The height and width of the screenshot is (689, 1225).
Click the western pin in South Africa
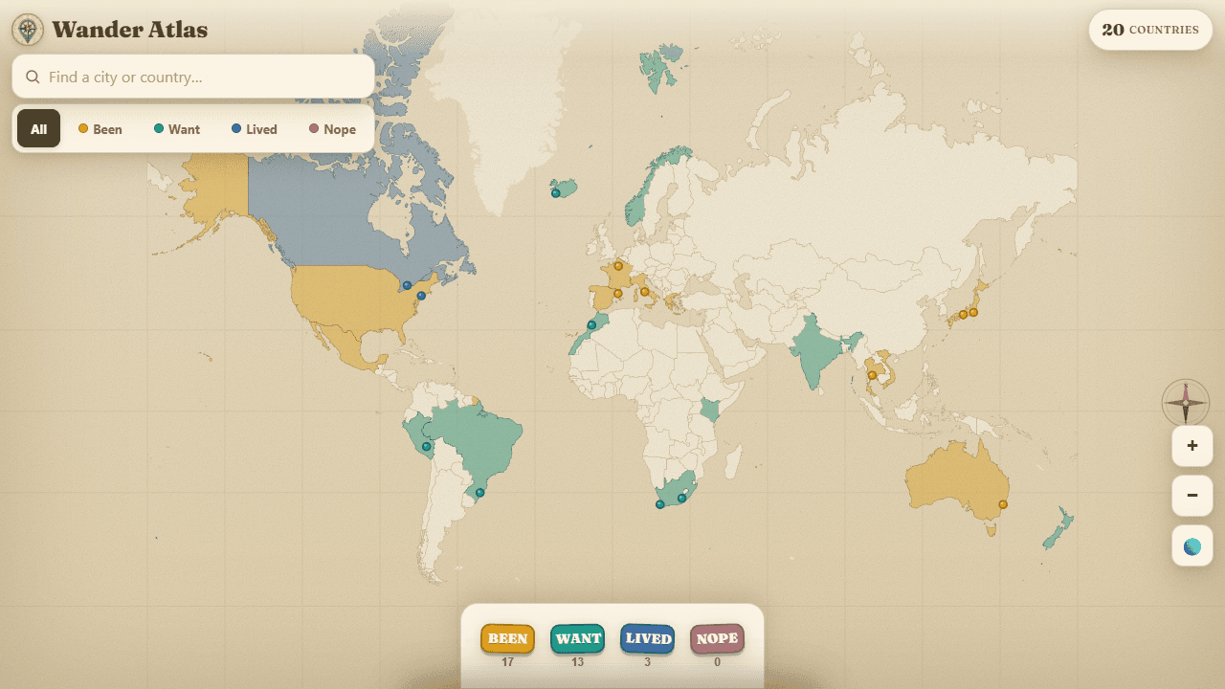659,504
